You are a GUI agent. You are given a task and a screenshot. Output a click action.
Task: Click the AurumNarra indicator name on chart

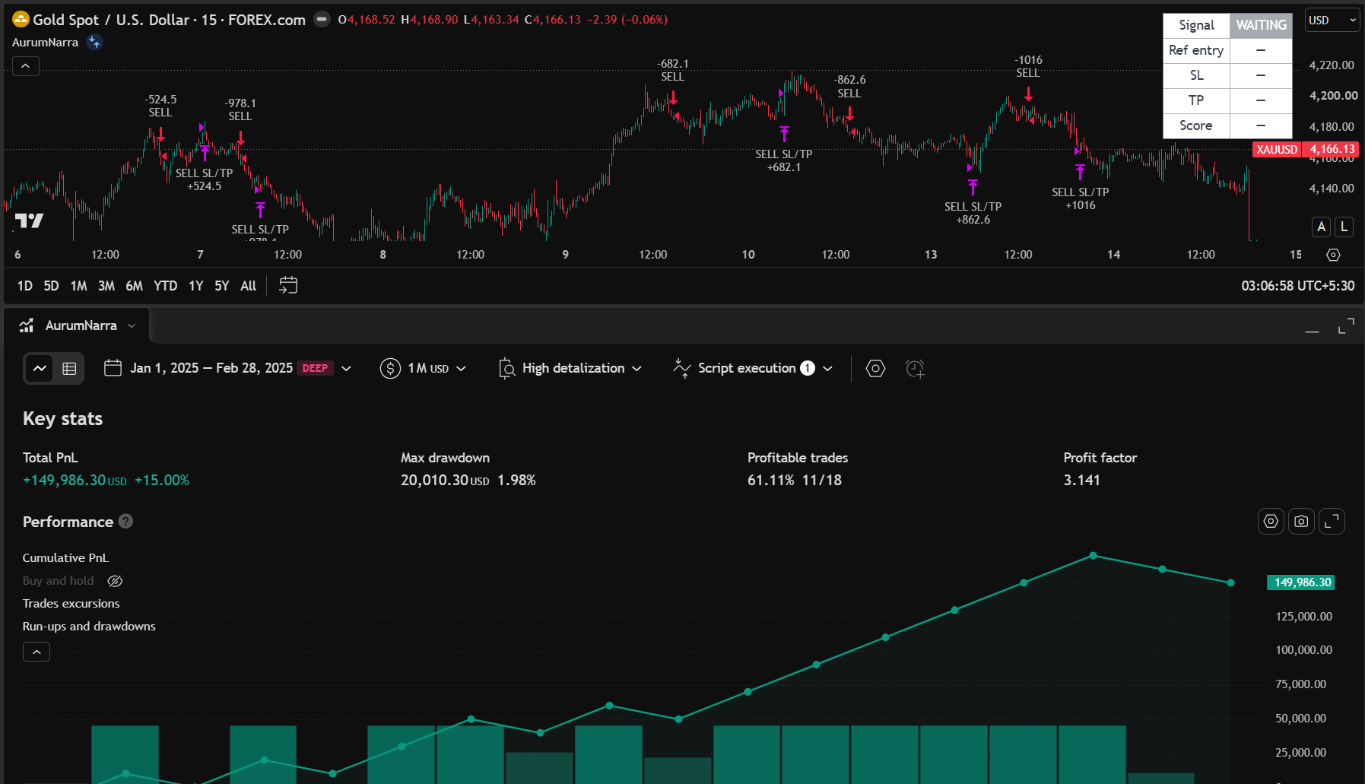[x=45, y=43]
